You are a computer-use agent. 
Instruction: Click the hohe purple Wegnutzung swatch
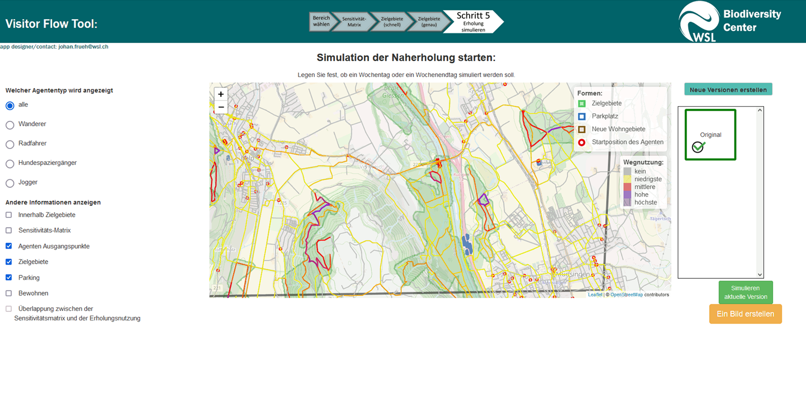[627, 195]
